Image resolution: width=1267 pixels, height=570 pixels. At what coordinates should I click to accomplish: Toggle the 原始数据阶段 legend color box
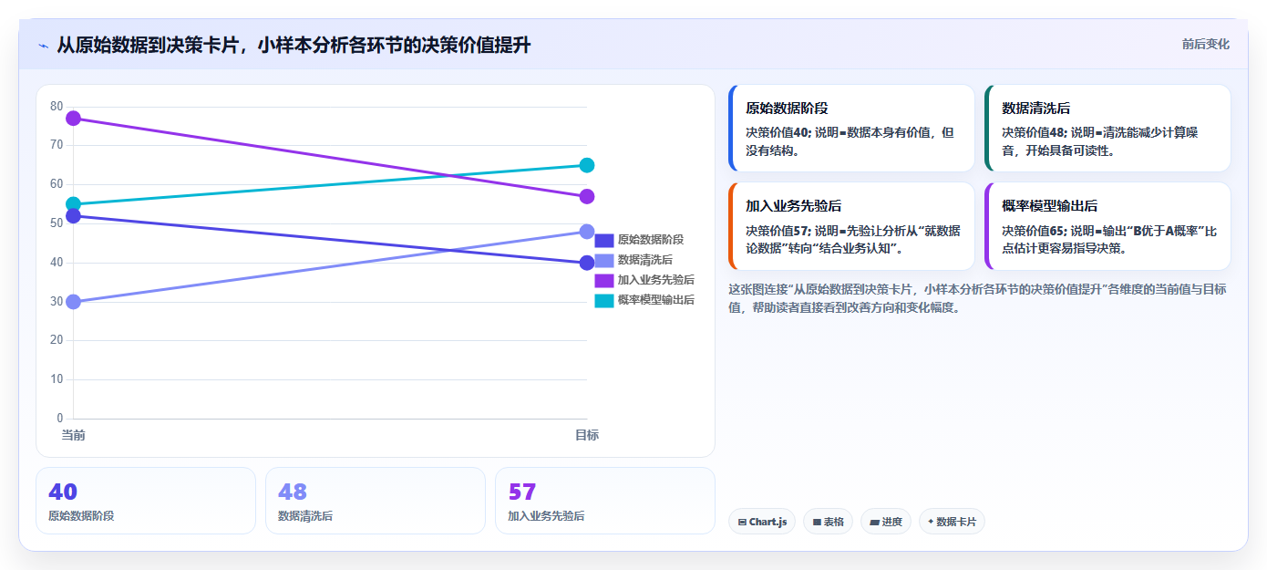pyautogui.click(x=603, y=241)
